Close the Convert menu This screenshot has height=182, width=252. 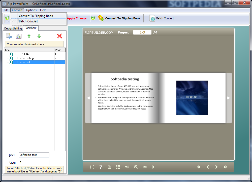point(17,10)
